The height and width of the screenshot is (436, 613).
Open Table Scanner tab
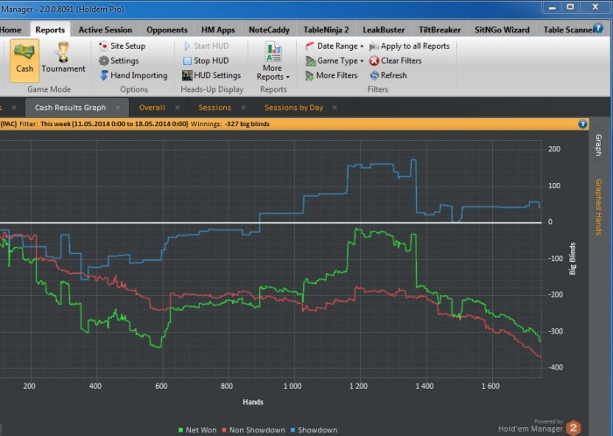point(568,30)
